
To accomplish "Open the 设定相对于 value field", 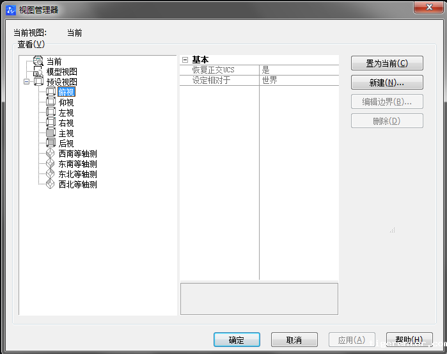I will [298, 80].
